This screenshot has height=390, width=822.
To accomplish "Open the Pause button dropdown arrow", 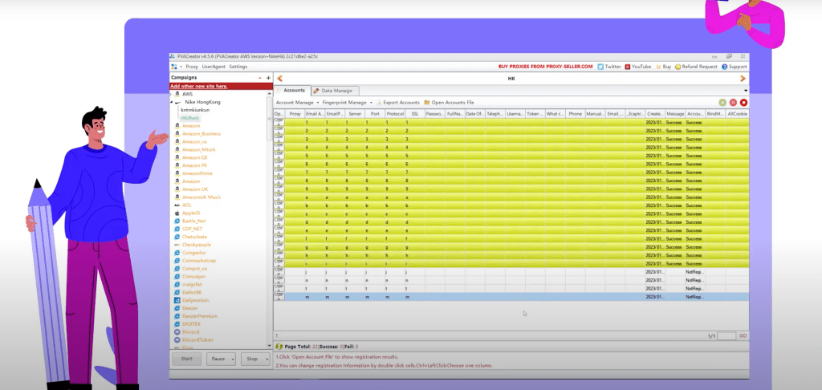I will tap(232, 359).
